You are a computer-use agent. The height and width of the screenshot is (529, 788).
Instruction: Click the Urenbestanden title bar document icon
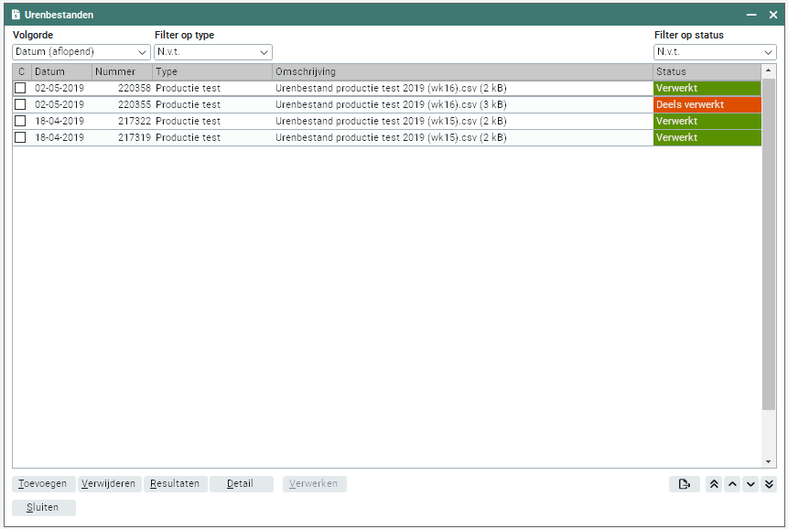[16, 15]
